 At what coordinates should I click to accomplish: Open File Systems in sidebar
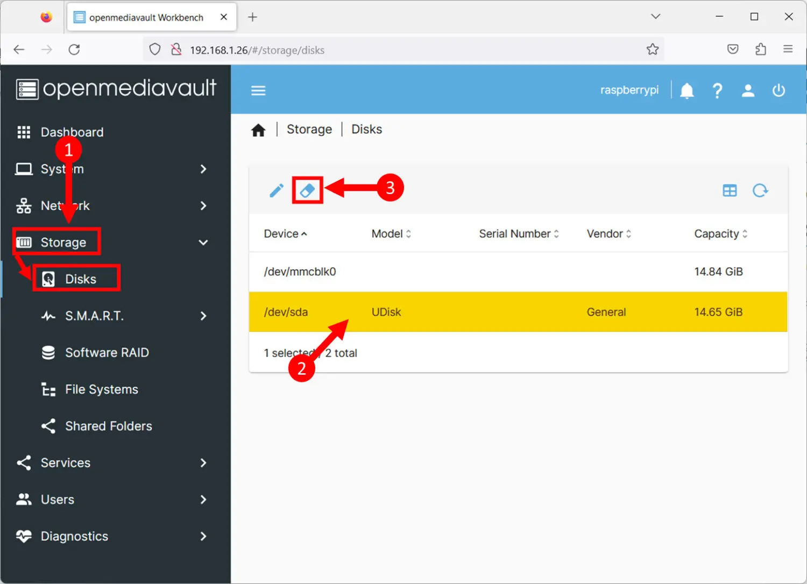[x=101, y=389]
